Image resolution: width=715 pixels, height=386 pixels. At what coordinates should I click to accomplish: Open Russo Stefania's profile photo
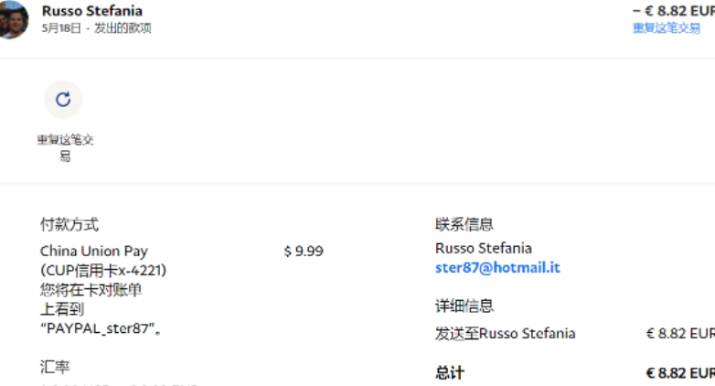(14, 19)
